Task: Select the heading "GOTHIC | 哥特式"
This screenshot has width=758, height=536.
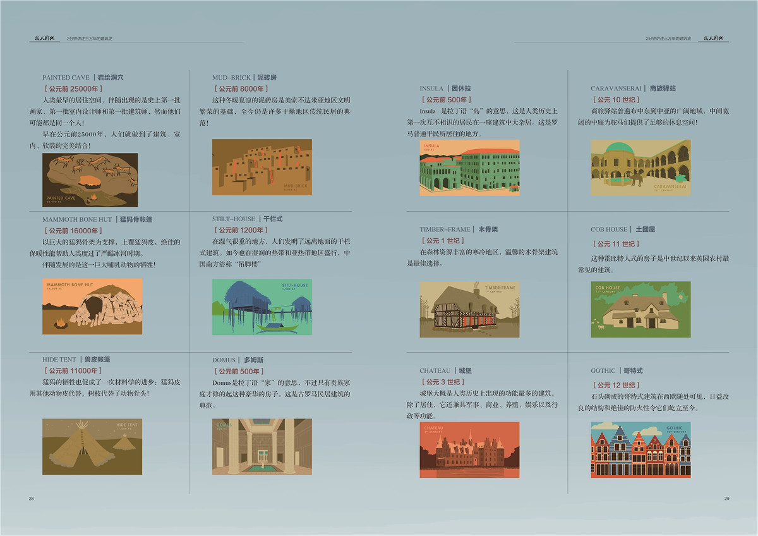Action: coord(617,370)
